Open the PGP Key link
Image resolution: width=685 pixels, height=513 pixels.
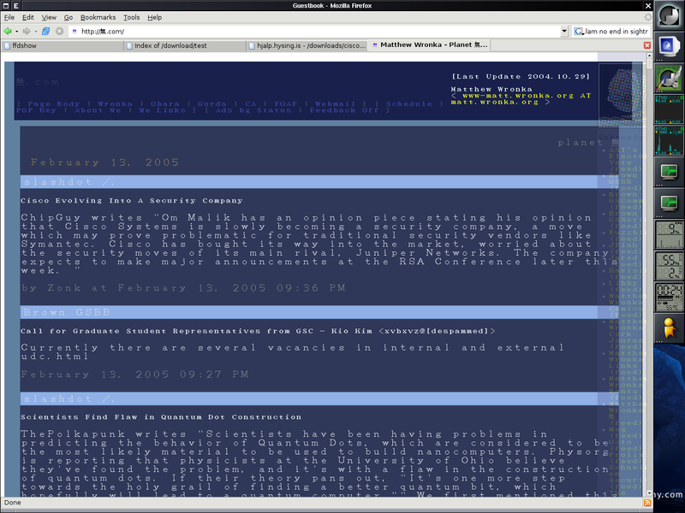pyautogui.click(x=36, y=110)
